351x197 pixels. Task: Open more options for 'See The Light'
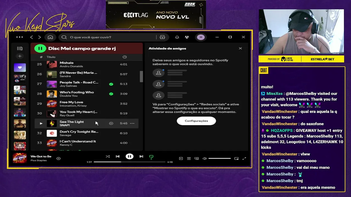[x=132, y=123]
